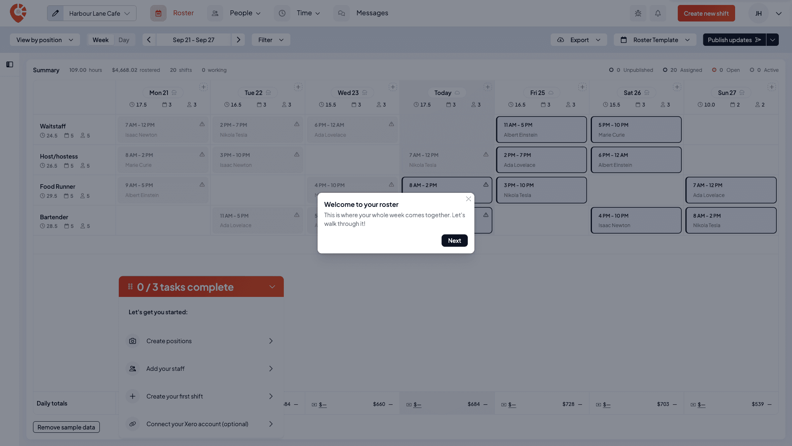Click the Roster calendar icon
This screenshot has width=792, height=446.
(x=158, y=13)
